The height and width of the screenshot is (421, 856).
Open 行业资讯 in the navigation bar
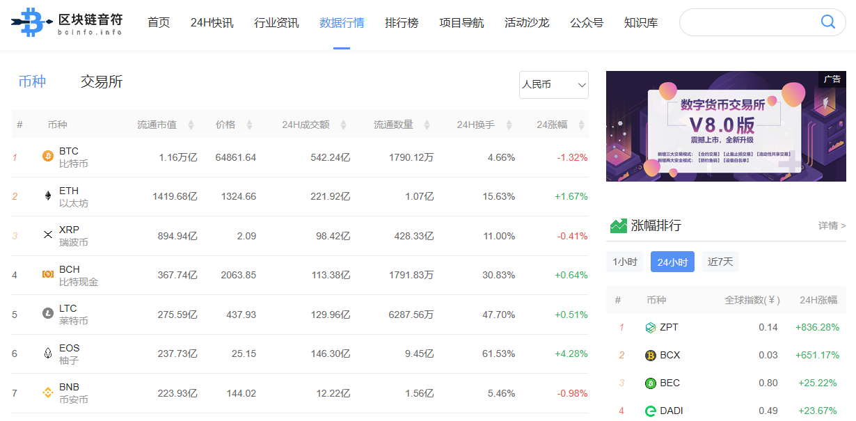pyautogui.click(x=276, y=23)
